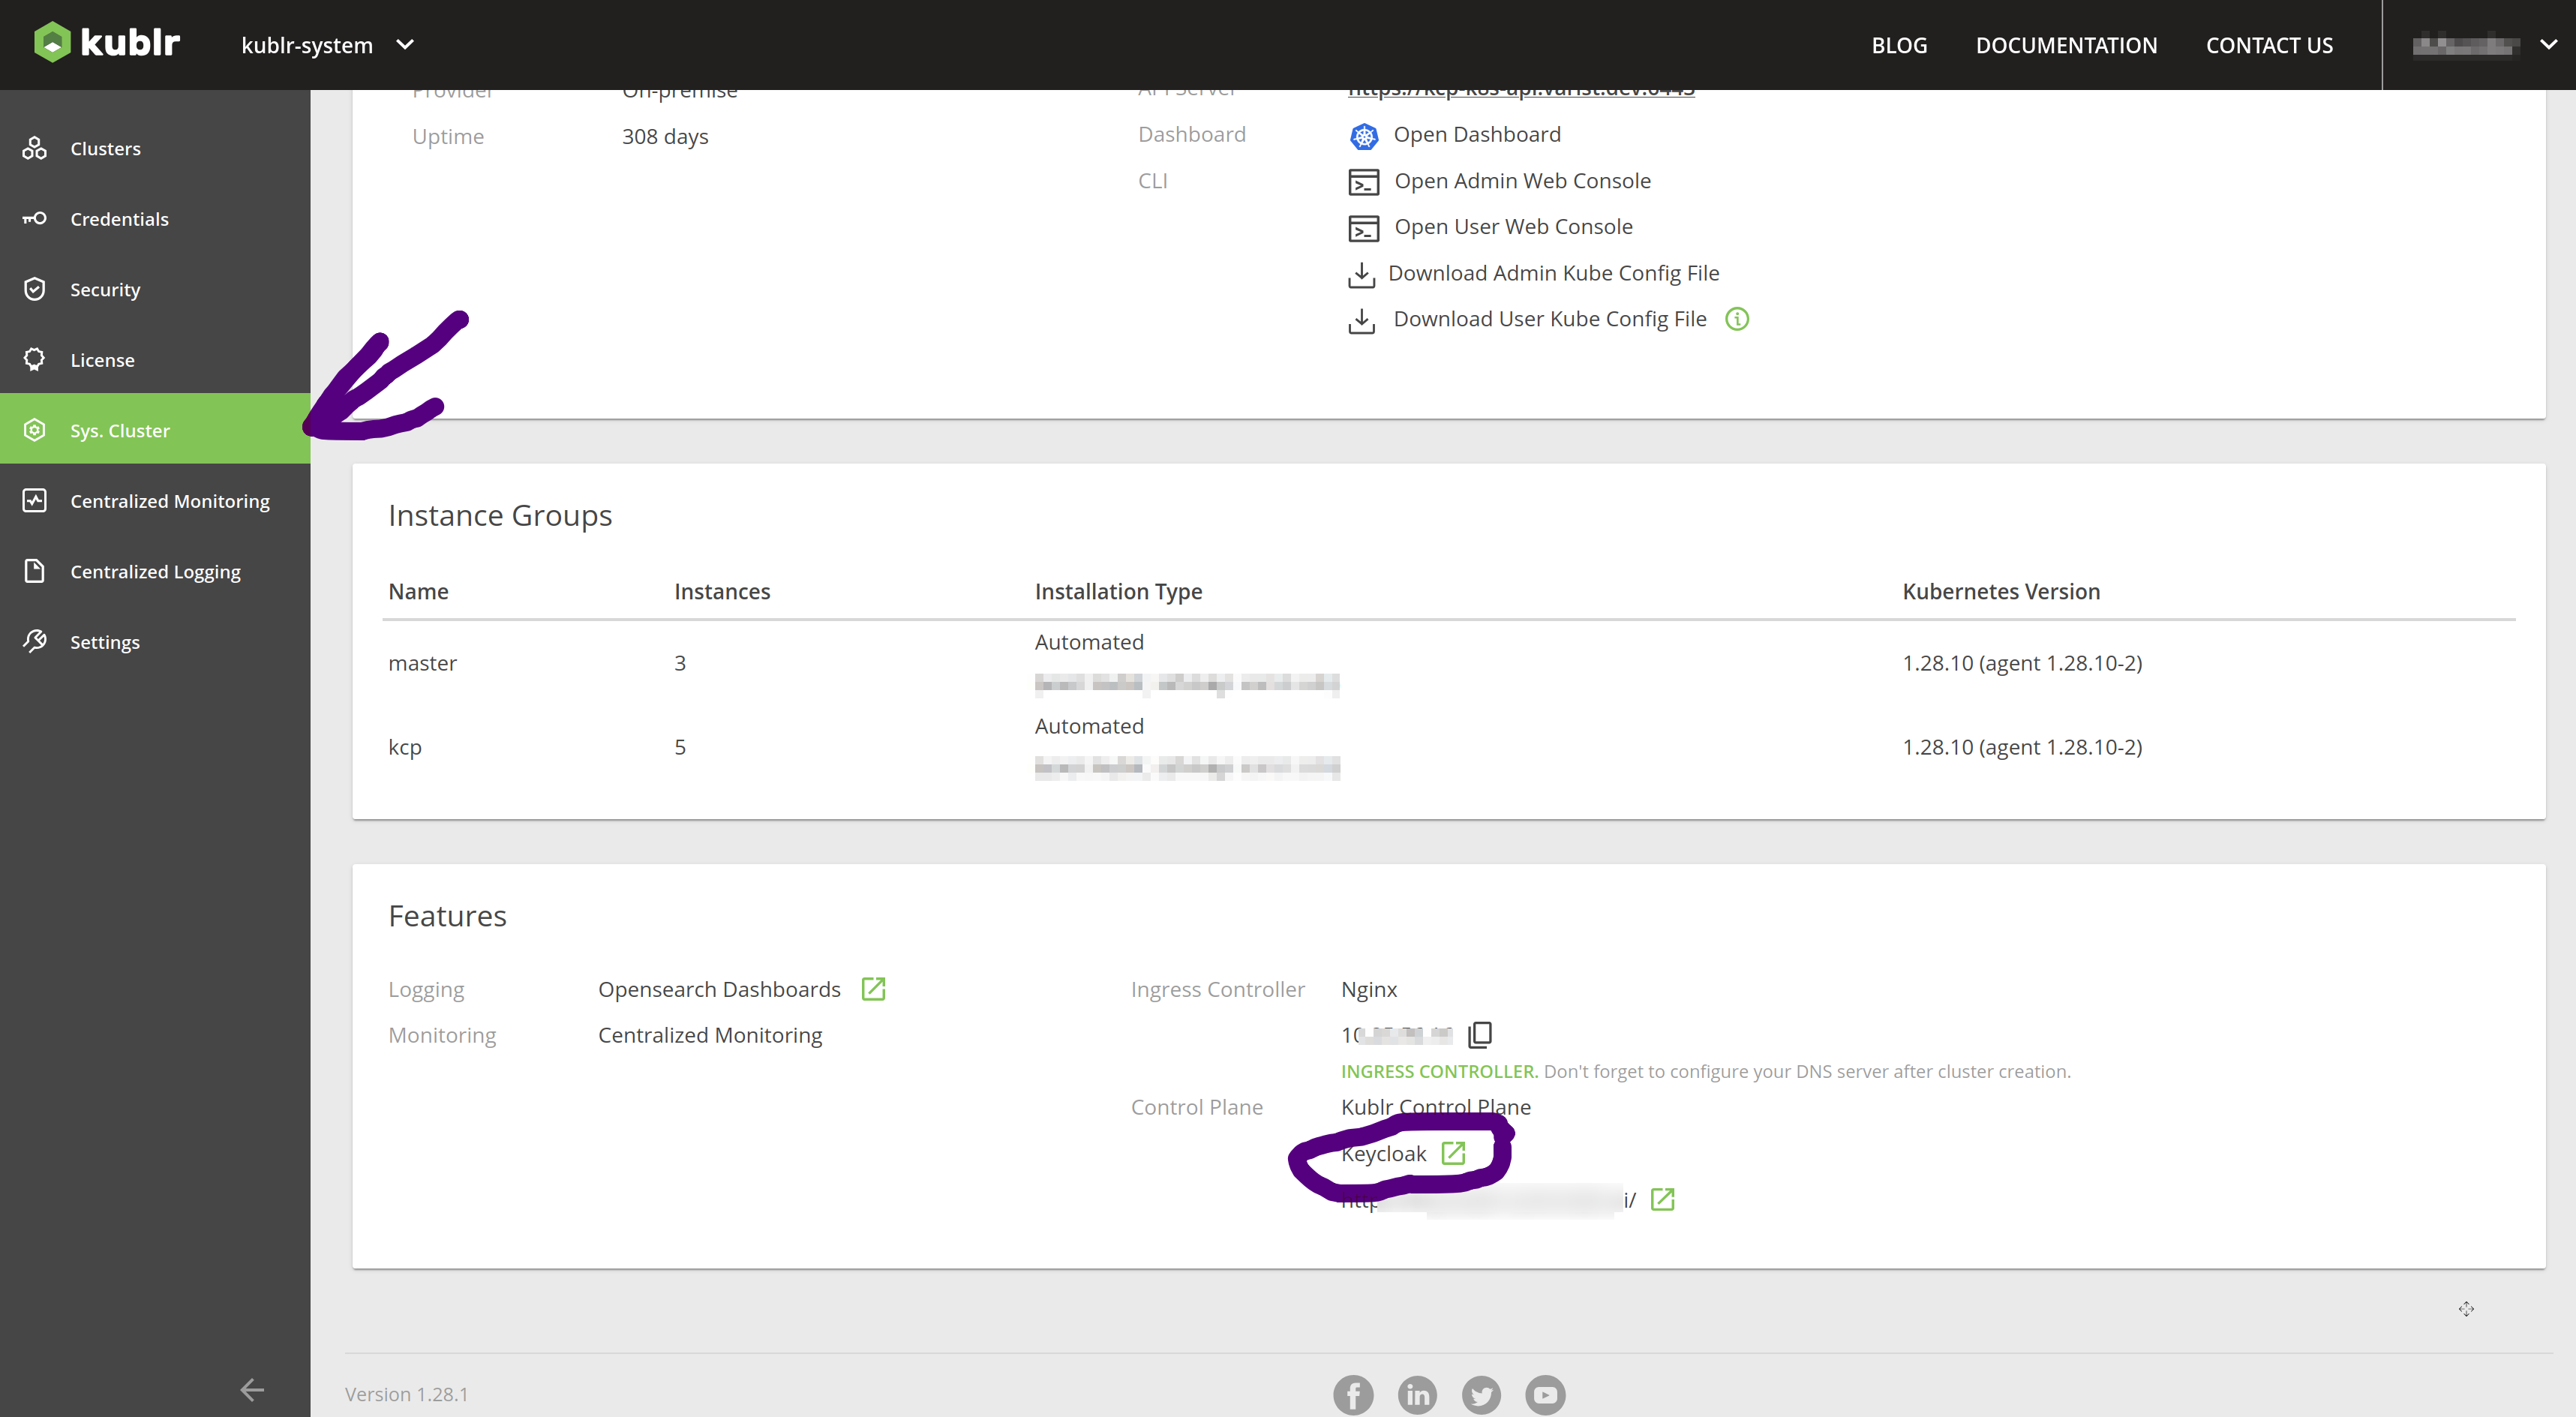Click the Settings wrench icon
2576x1417 pixels.
pyautogui.click(x=35, y=641)
